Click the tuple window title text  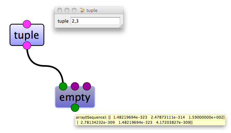pos(92,10)
